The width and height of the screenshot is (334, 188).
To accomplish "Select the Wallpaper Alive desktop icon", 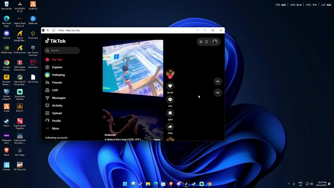I will pos(7,138).
